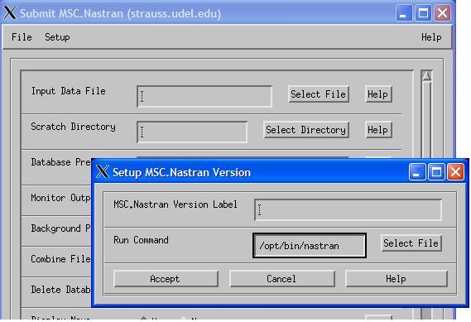Focus the Scratch Directory text field

pos(192,132)
